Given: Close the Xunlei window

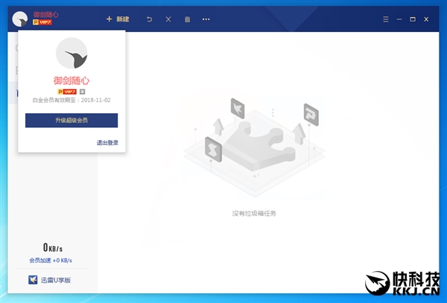Looking at the screenshot, I should [x=426, y=19].
